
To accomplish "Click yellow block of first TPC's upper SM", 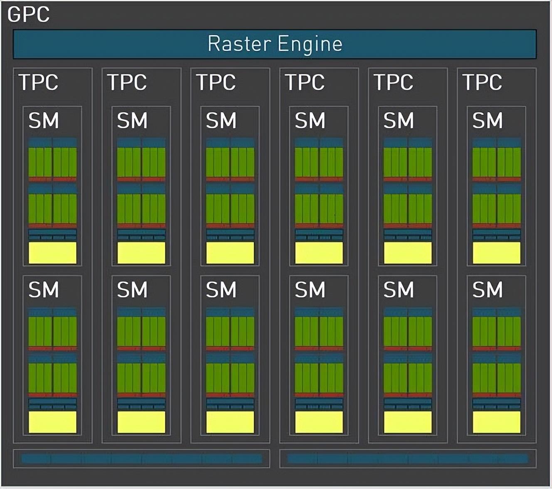I will pos(52,253).
